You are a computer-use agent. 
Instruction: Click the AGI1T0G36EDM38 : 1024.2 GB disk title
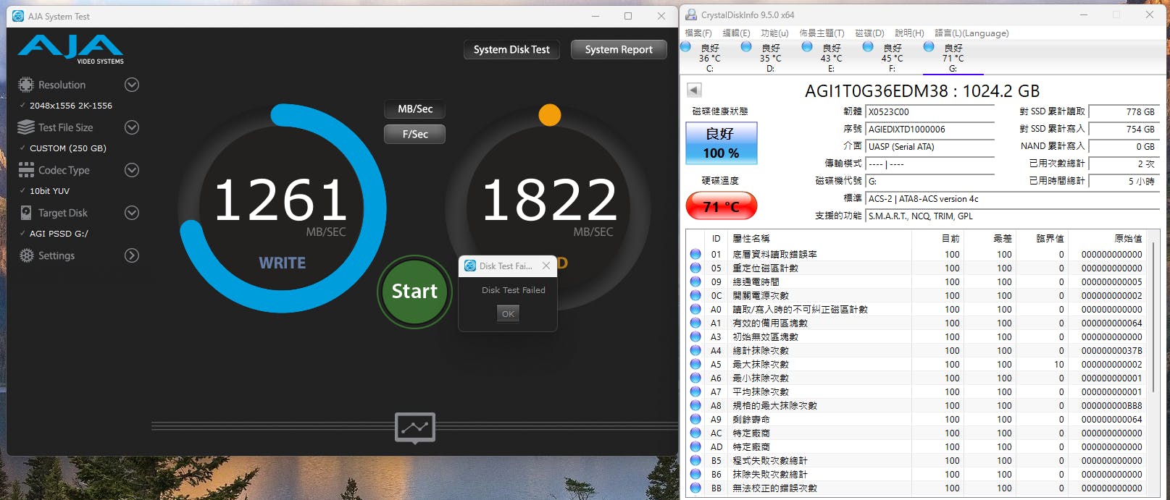point(922,91)
